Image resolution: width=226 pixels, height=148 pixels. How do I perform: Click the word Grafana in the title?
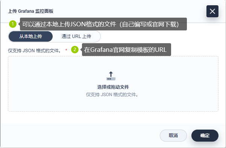(26, 11)
